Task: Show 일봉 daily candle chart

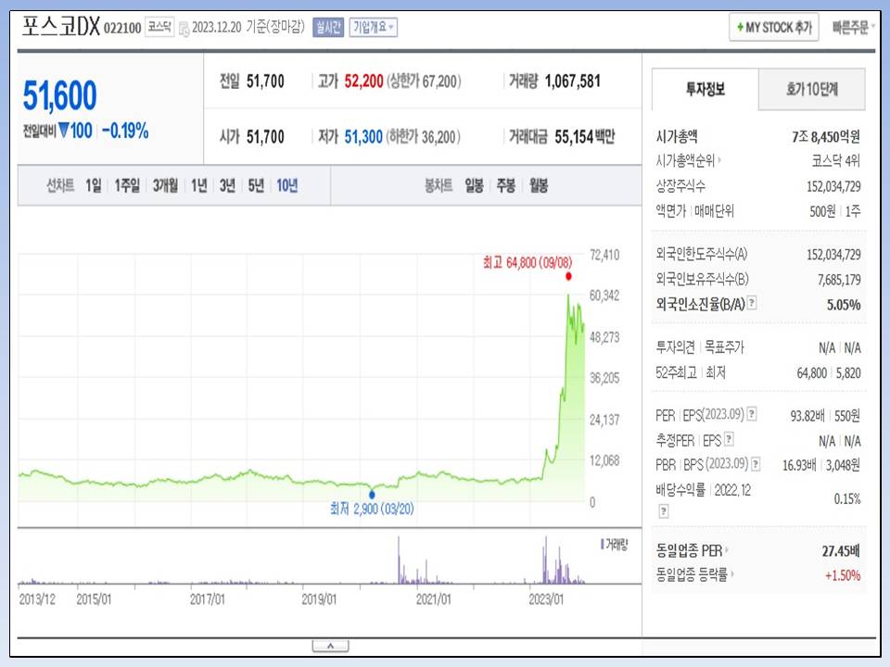Action: pyautogui.click(x=474, y=185)
